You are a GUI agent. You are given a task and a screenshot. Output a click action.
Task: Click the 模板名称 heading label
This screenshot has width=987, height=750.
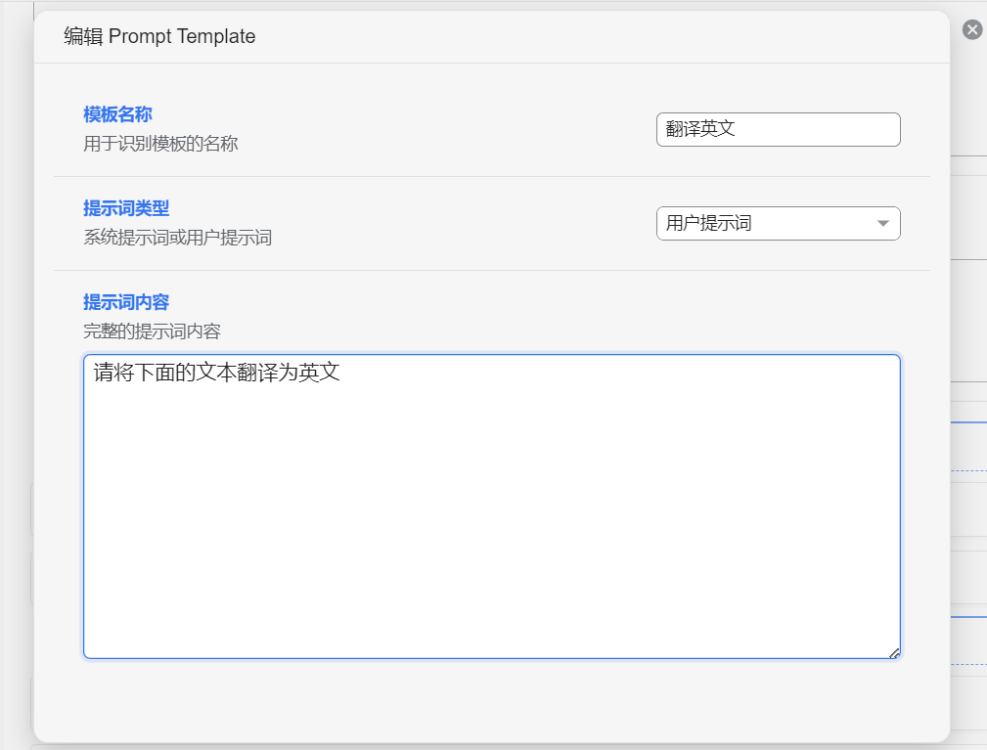(117, 114)
